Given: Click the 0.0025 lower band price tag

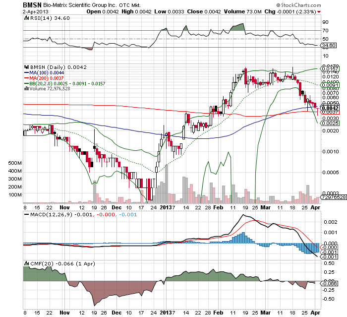Looking at the screenshot, I should [330, 124].
